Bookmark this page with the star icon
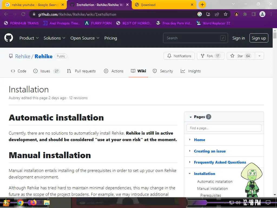Screen dimensions: 277x208 (226, 14)
